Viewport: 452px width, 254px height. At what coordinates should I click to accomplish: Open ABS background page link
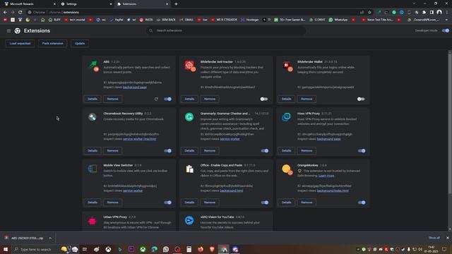tap(135, 87)
